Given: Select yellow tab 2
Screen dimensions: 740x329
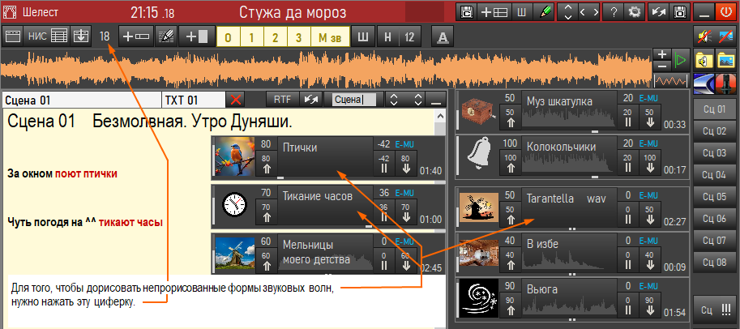Looking at the screenshot, I should (x=275, y=36).
